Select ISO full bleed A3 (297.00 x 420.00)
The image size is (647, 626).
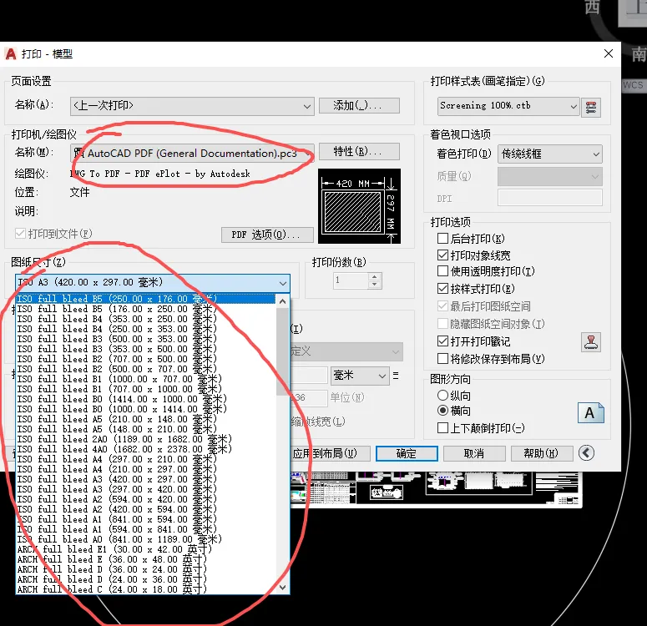pyautogui.click(x=145, y=488)
